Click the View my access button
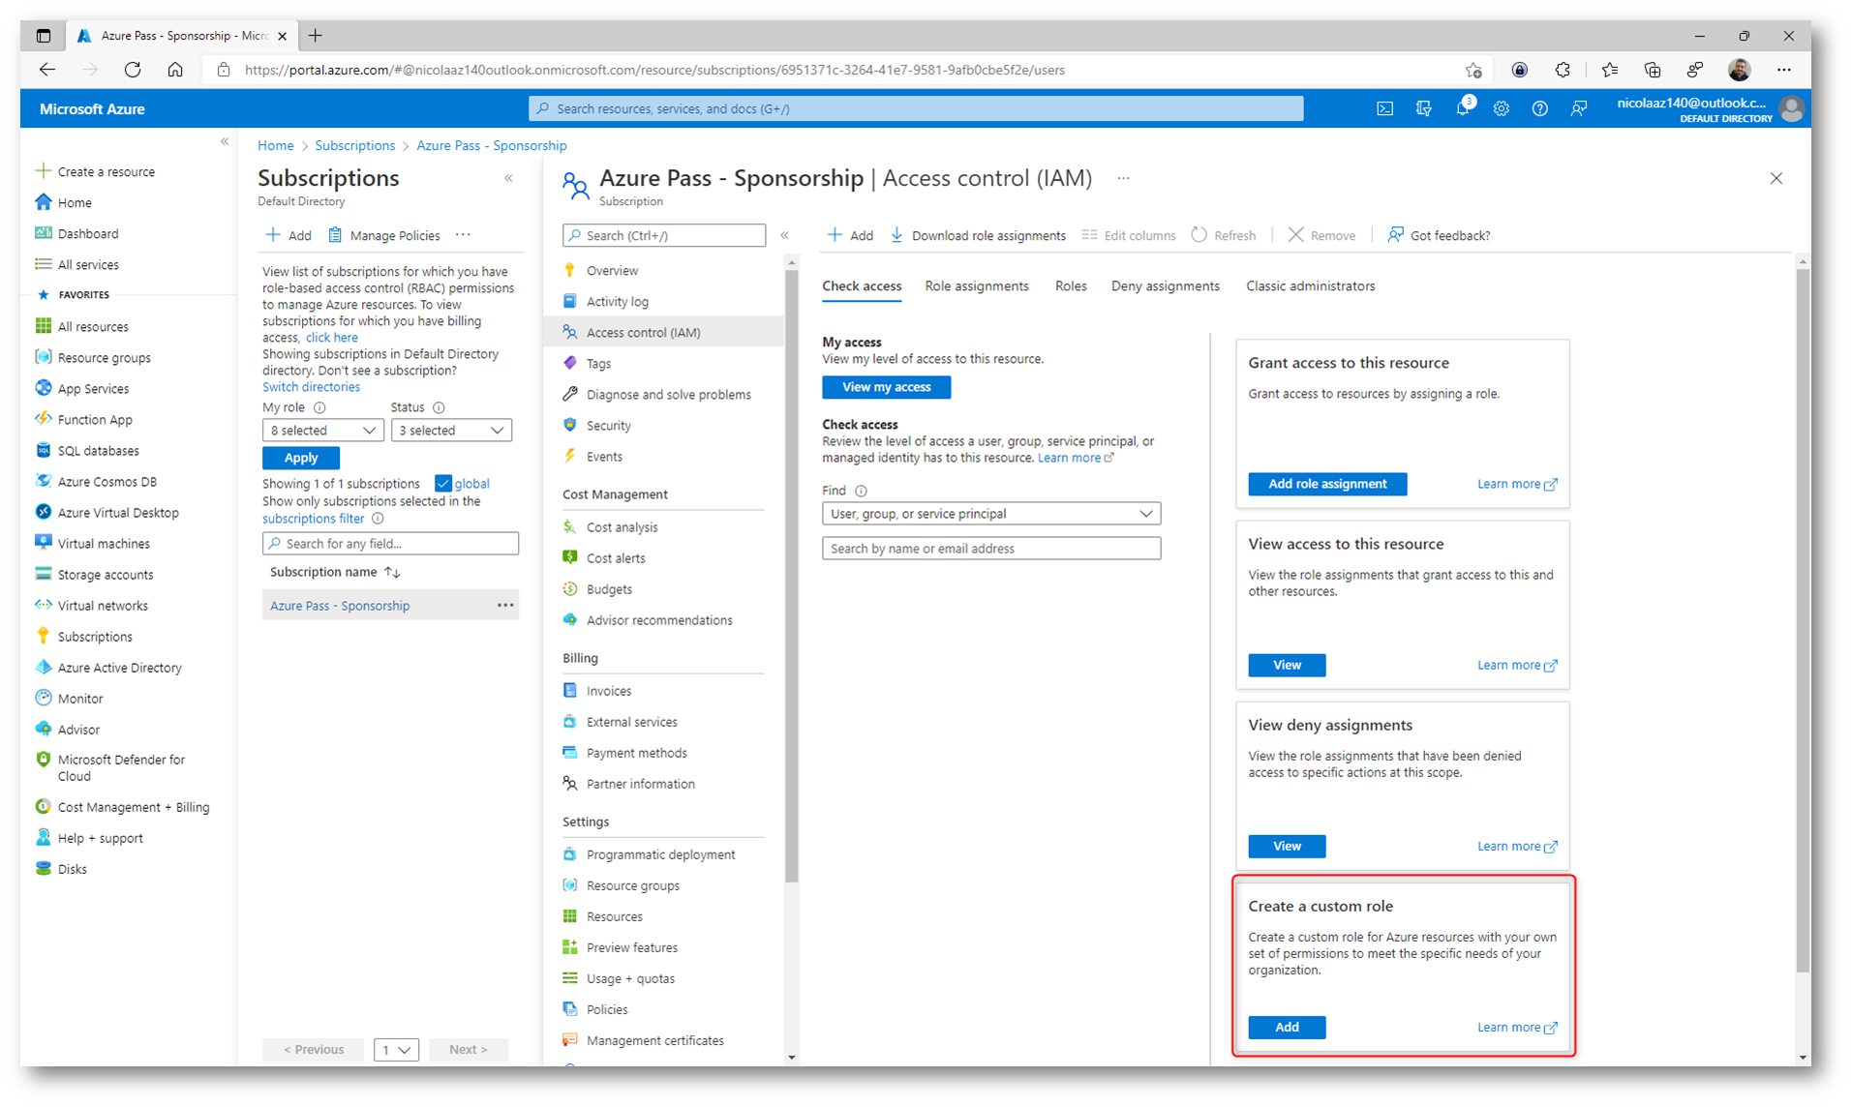 coord(886,386)
